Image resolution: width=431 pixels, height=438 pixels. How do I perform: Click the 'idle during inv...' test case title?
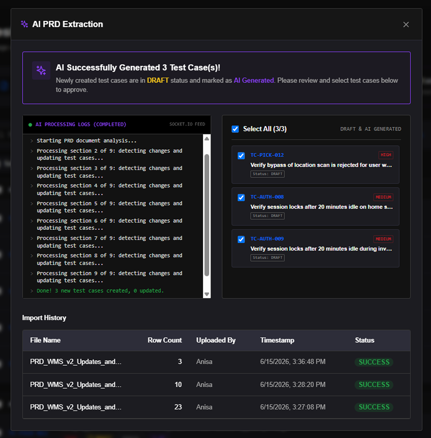321,249
